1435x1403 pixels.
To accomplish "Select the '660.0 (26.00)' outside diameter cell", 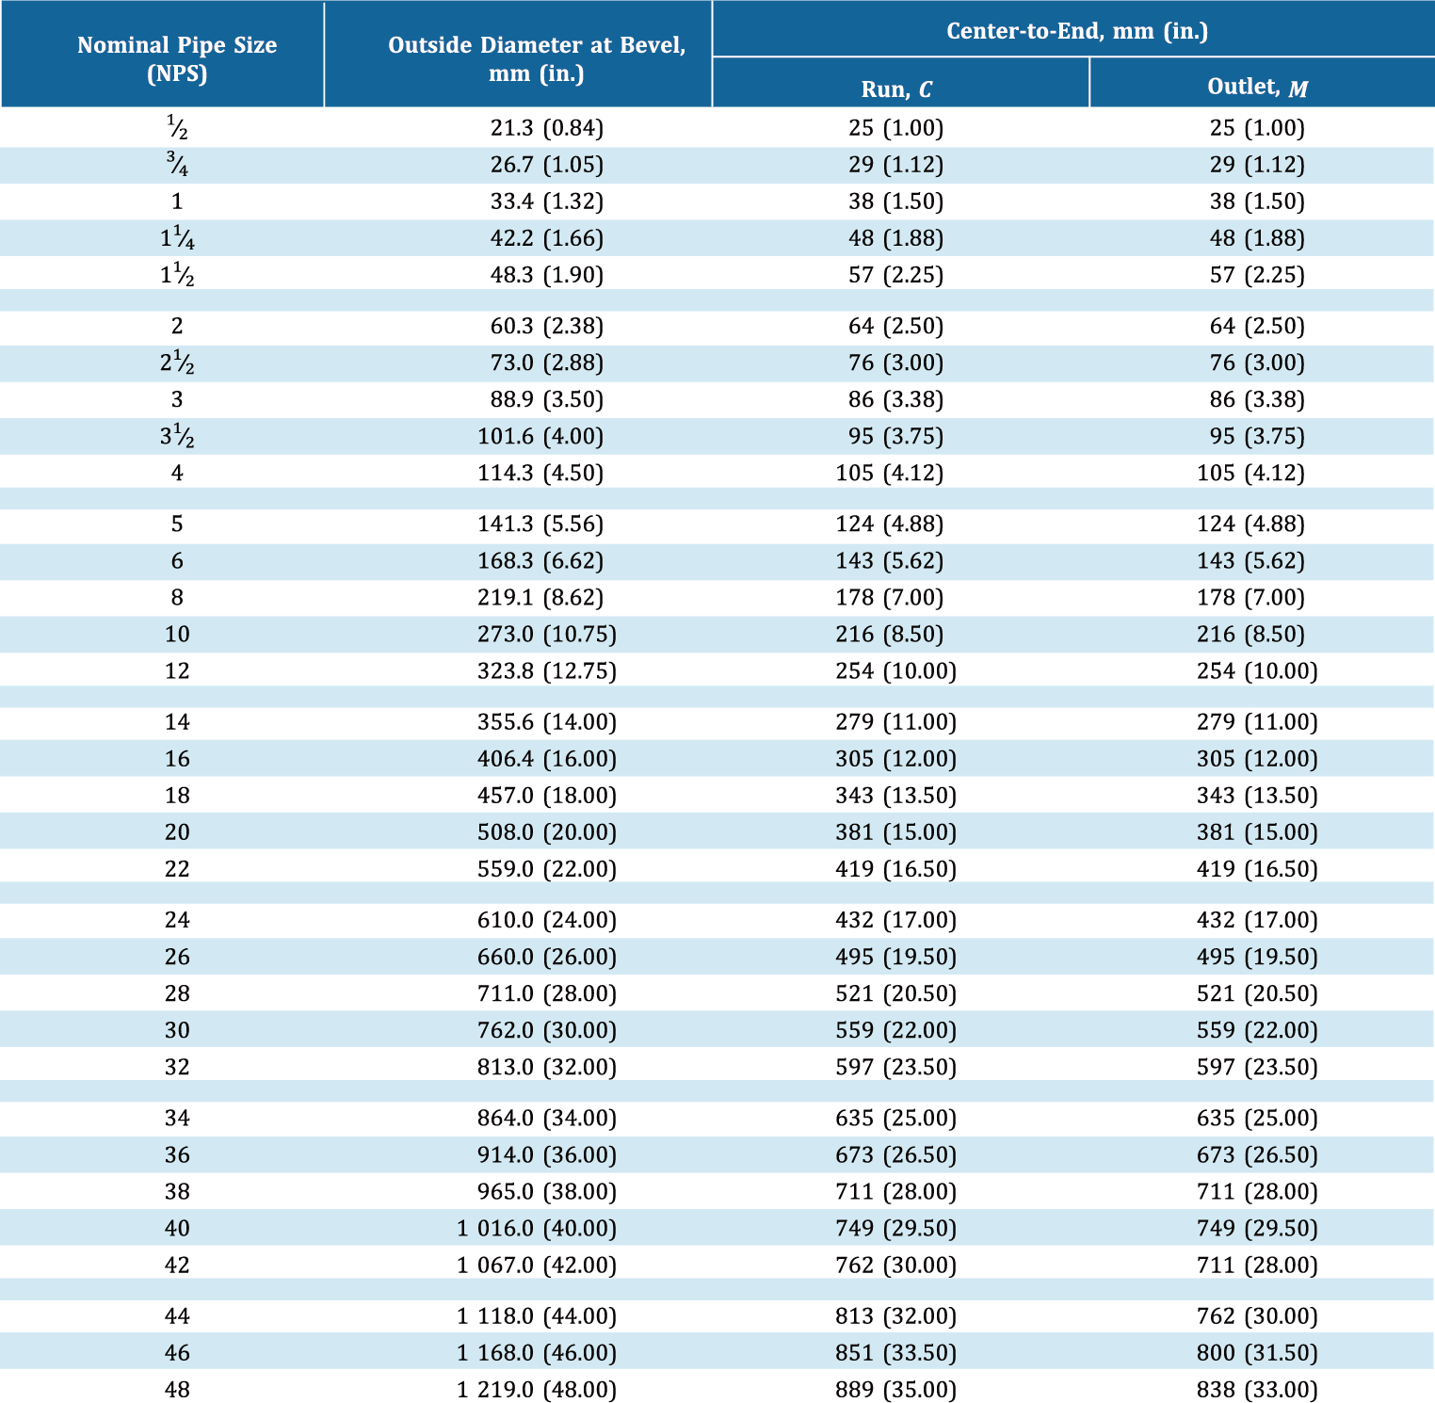I will [x=547, y=956].
